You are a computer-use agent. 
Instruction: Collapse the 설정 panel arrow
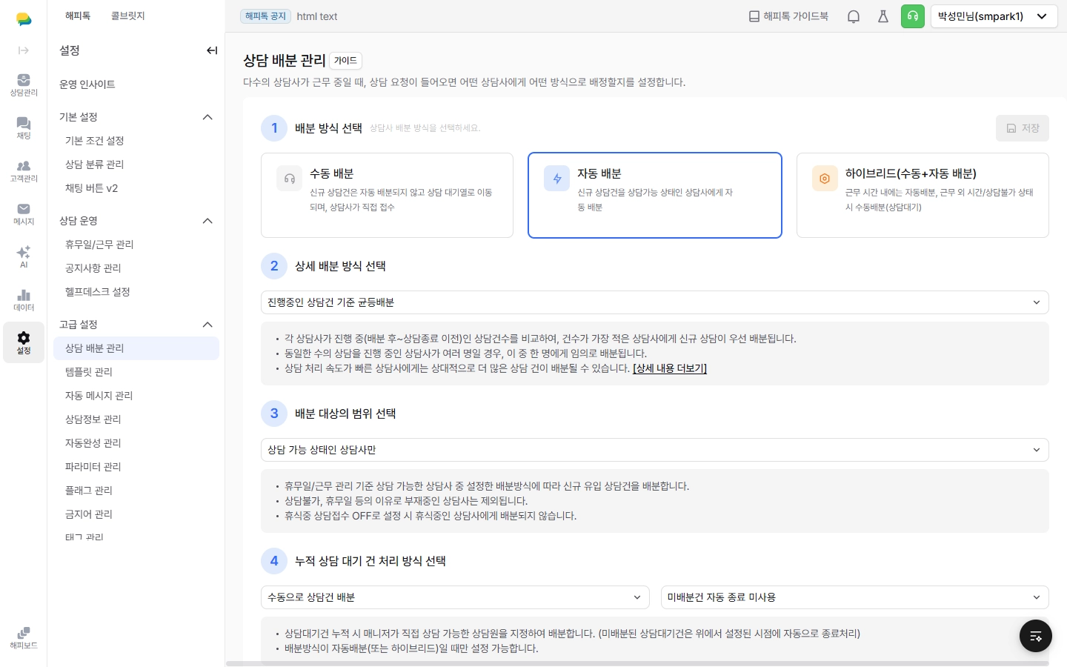pyautogui.click(x=212, y=50)
